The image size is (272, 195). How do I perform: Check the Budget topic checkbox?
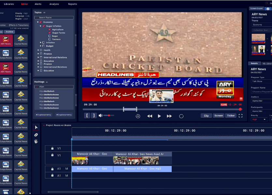44,46
